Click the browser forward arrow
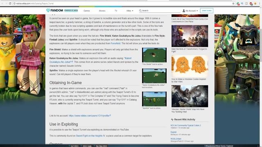Screen dimensions: 262x147 6,3
